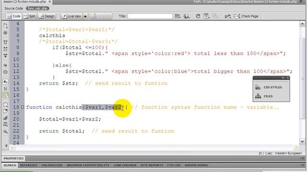307x172 pixels.
Task: Switch to LINK CHECKER tab
Action: (125, 165)
